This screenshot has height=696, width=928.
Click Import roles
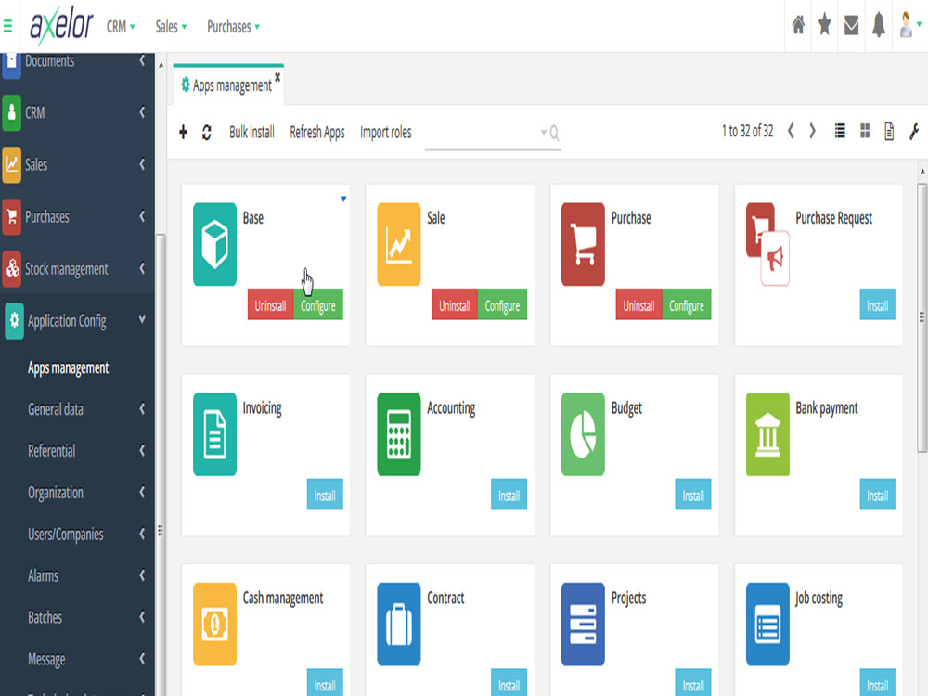click(x=385, y=132)
